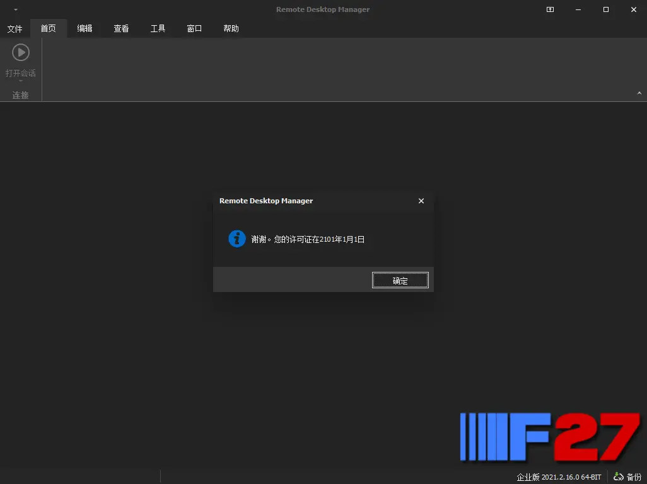This screenshot has width=647, height=484.
Task: Close the main Remote Desktop Manager window
Action: [x=634, y=9]
